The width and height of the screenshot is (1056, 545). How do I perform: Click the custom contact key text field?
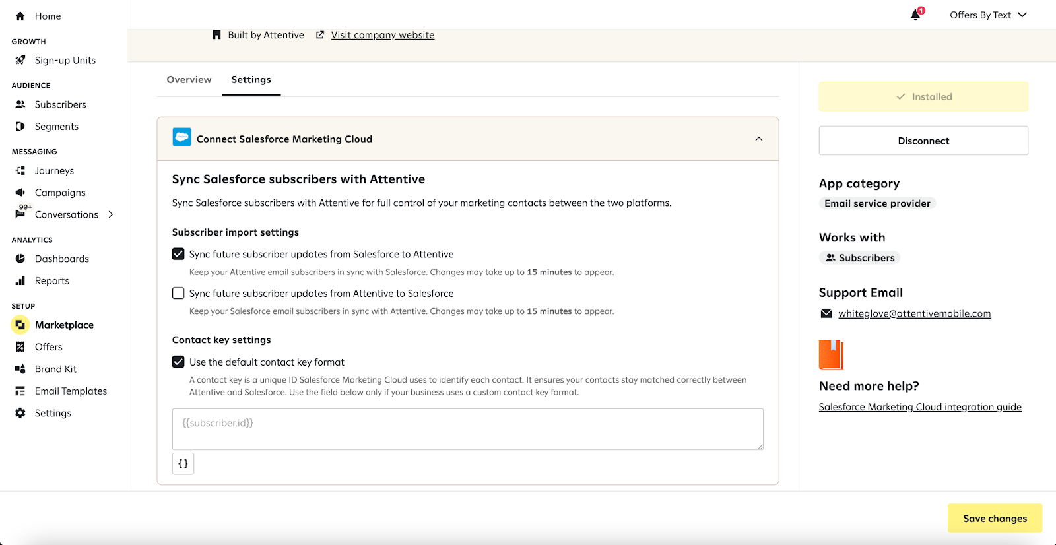pos(467,429)
